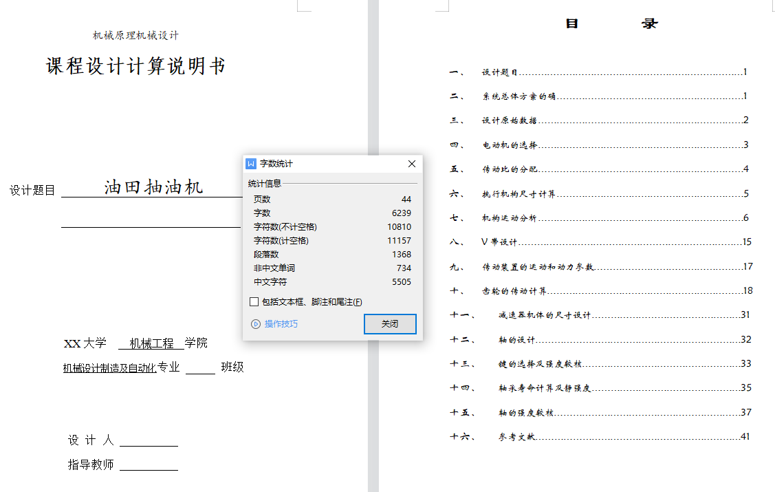Click the 统计信息 group label
The image size is (775, 492).
tap(265, 184)
